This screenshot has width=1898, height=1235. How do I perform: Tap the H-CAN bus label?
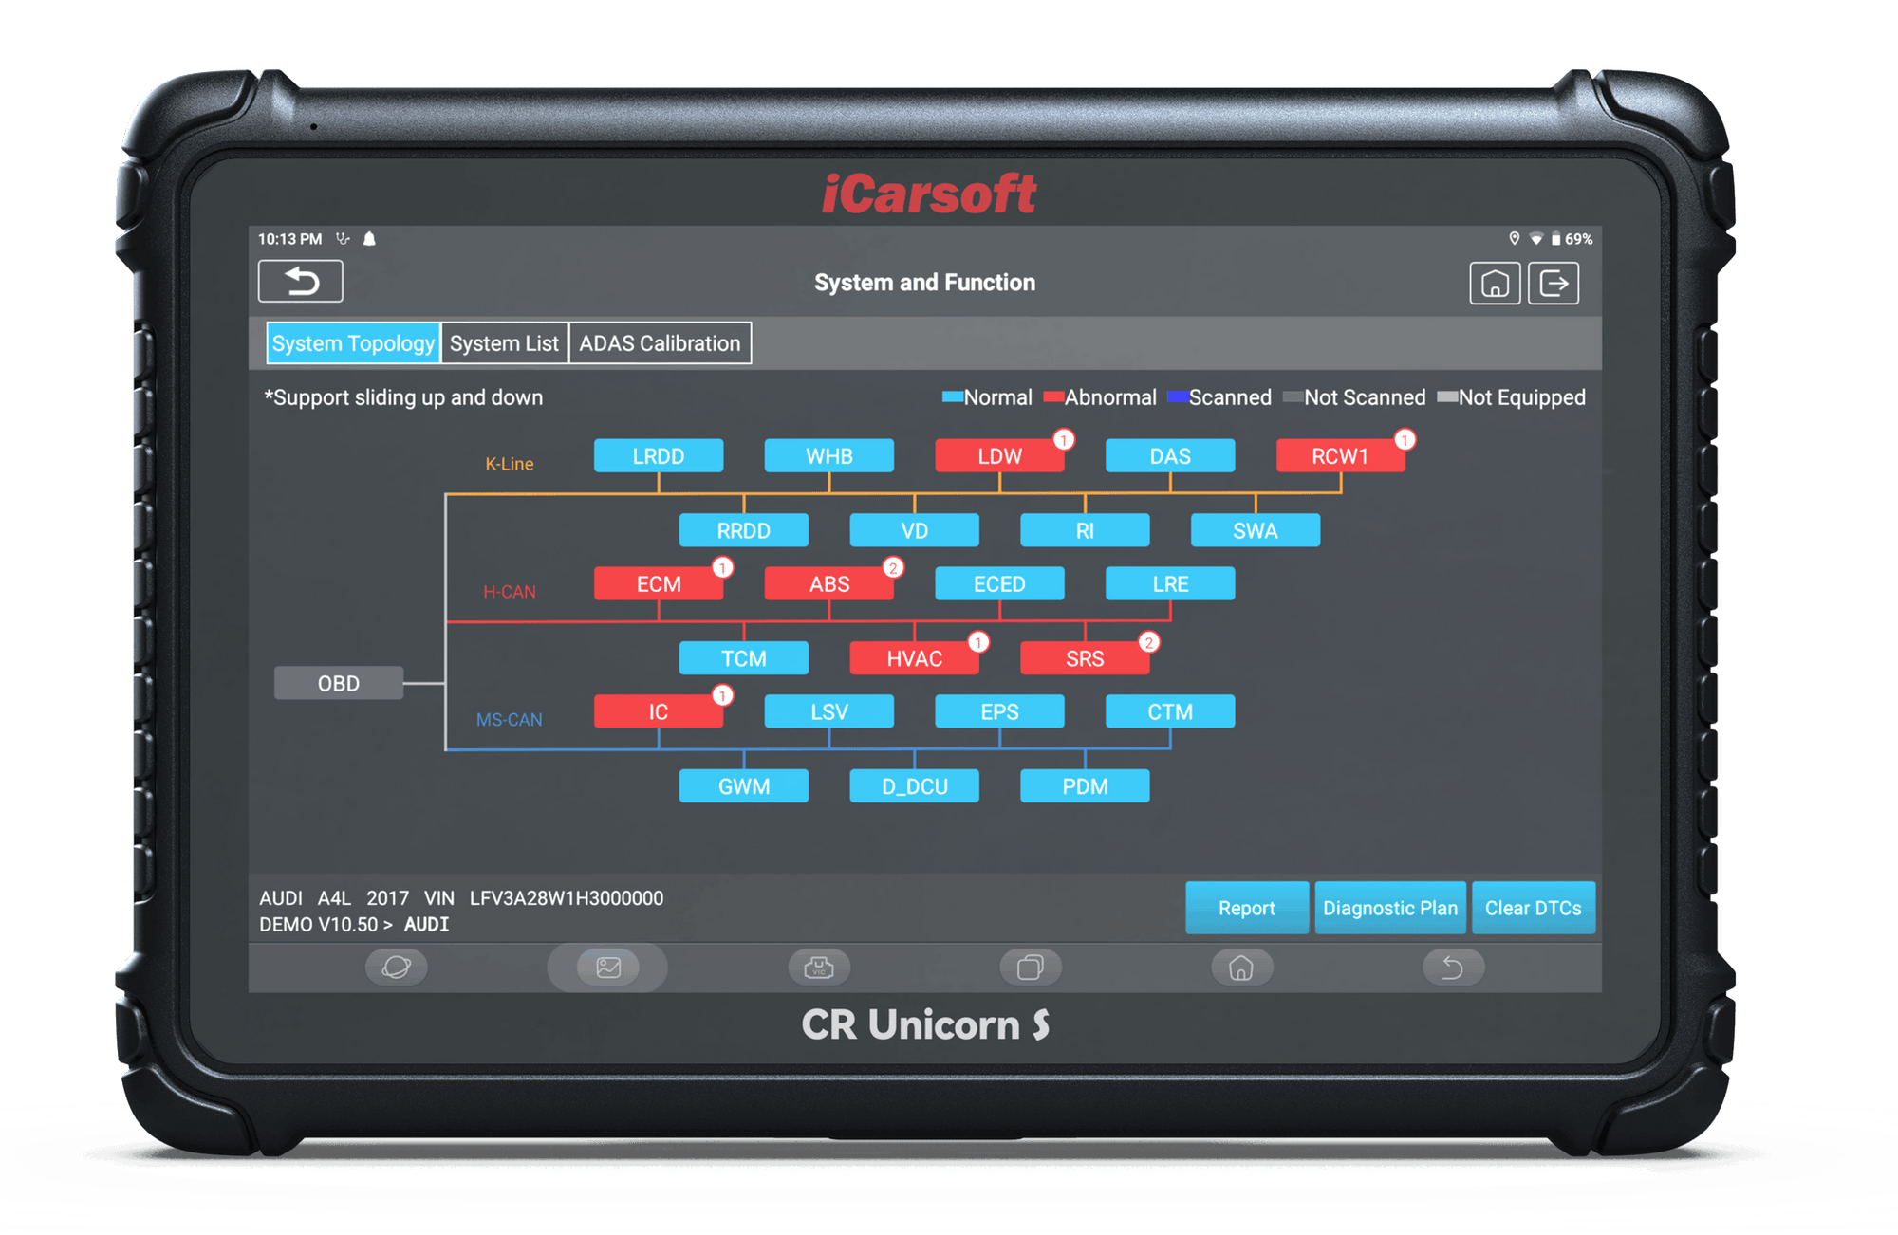pos(510,592)
